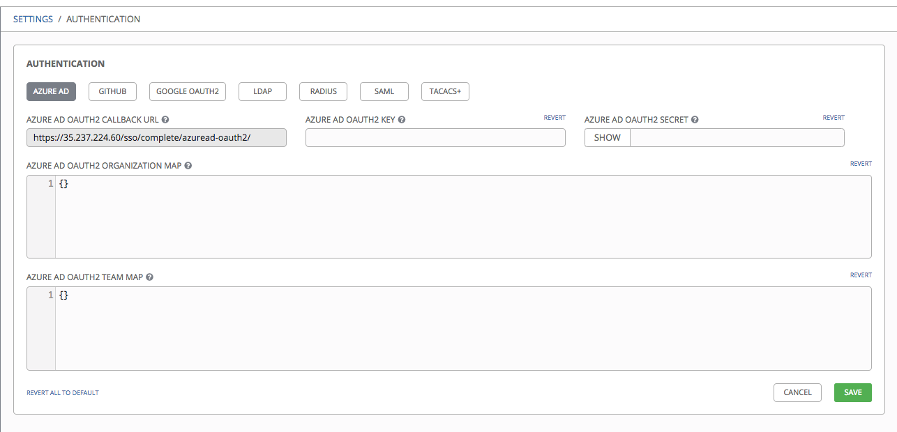This screenshot has width=897, height=432.
Task: Open the SAML configuration tab
Action: tap(384, 91)
